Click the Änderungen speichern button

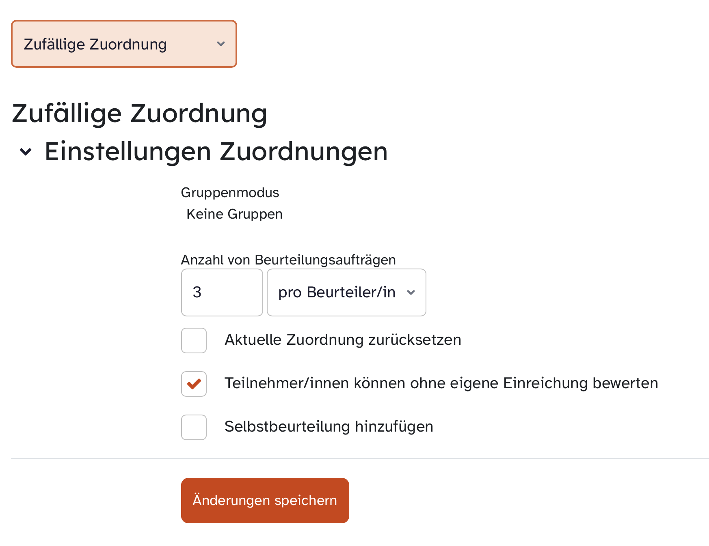265,500
